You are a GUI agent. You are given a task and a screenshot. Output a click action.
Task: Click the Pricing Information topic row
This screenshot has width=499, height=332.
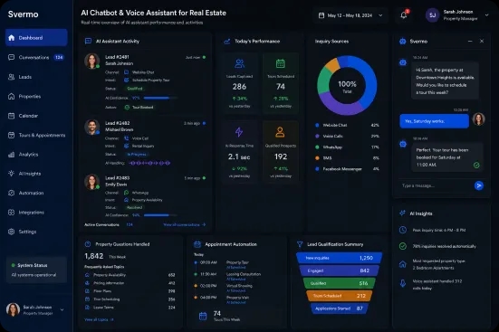(x=130, y=283)
